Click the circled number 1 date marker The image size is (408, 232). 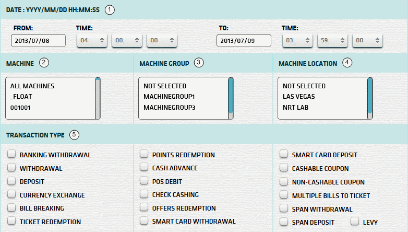[109, 9]
